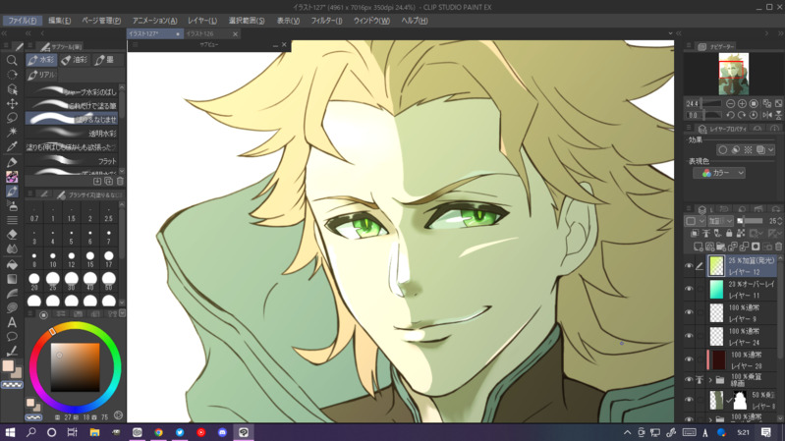Open the レイヤー(L) menu
785x441 pixels.
(x=202, y=21)
